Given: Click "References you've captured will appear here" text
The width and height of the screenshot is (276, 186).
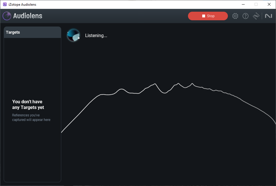Looking at the screenshot, I should click(31, 118).
